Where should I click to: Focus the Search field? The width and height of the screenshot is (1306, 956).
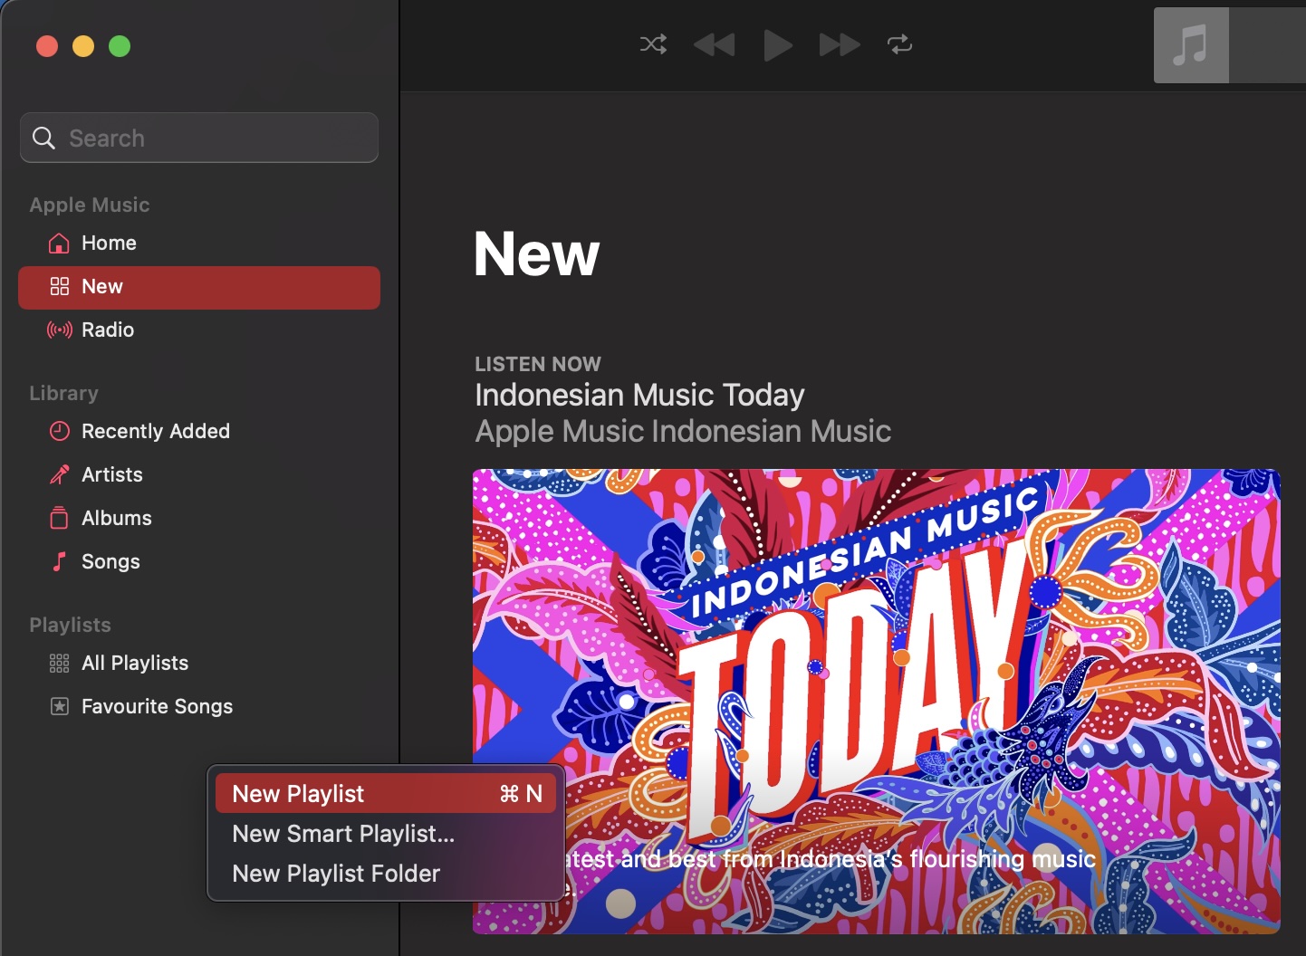click(x=199, y=138)
